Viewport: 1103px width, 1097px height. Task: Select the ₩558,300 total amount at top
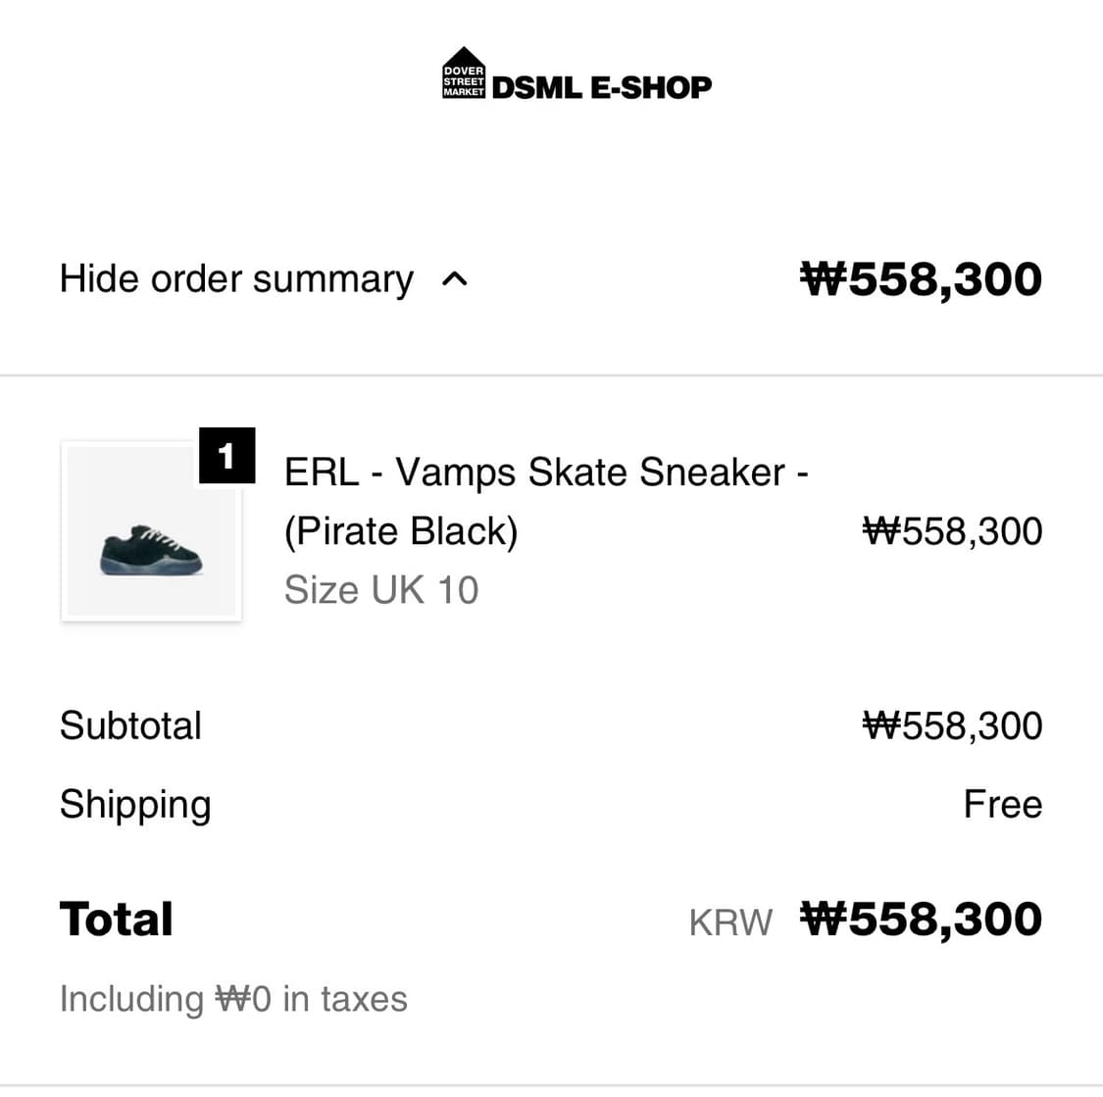[922, 278]
